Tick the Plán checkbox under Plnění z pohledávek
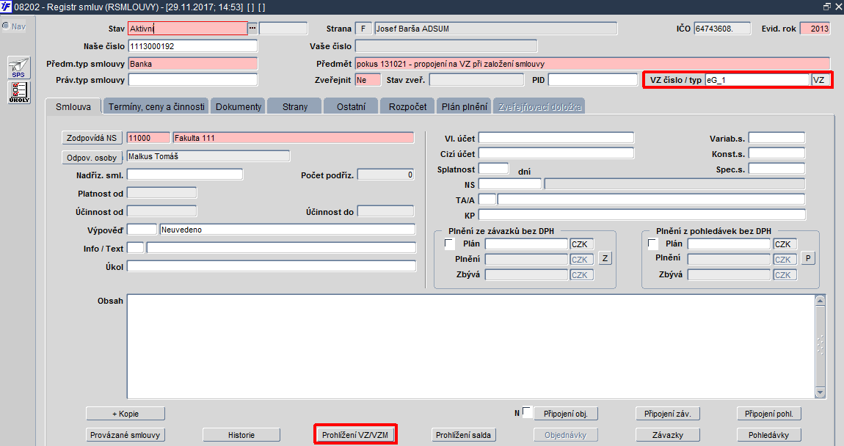 click(x=652, y=244)
